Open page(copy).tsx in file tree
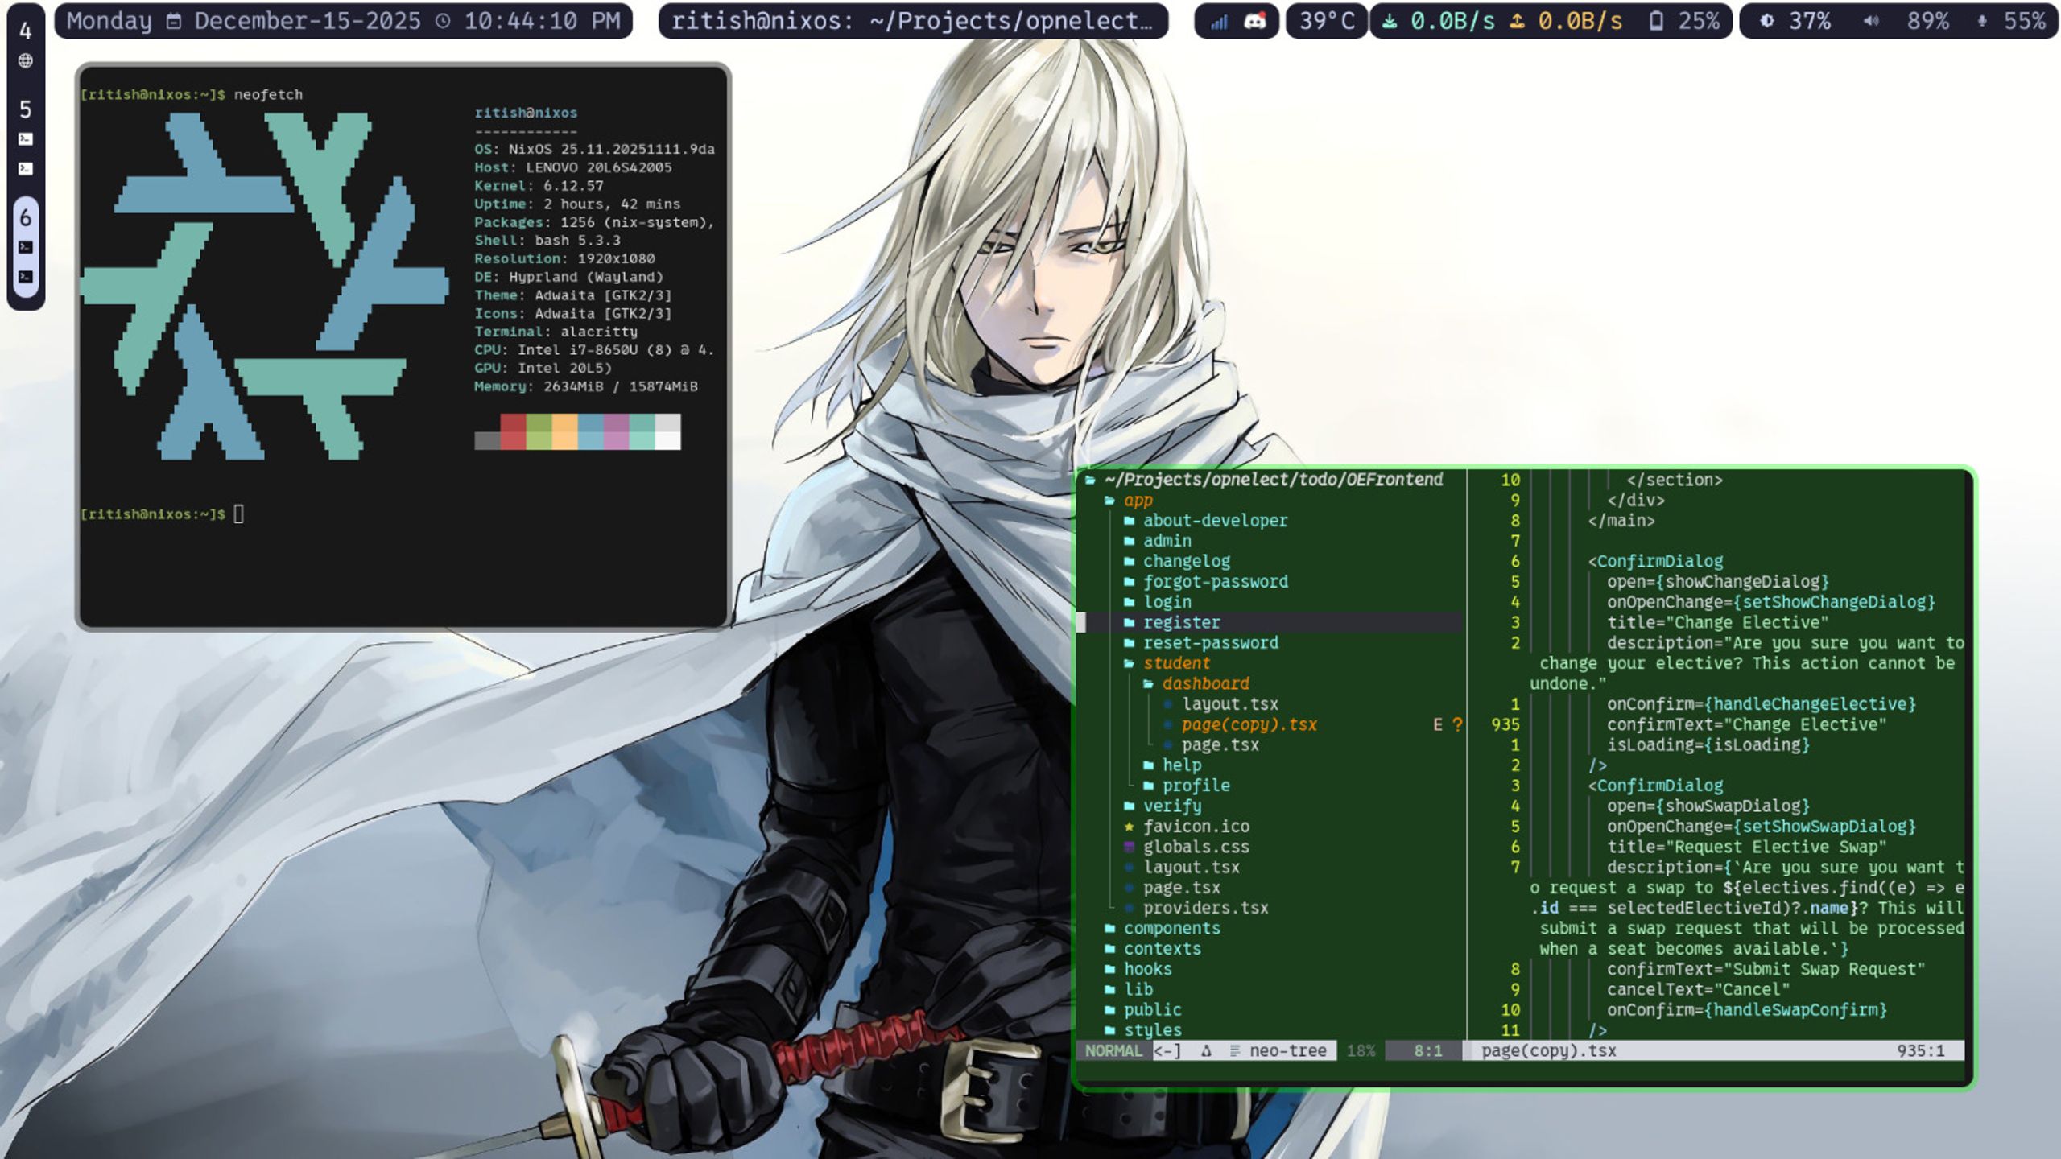Viewport: 2061px width, 1159px height. tap(1249, 724)
